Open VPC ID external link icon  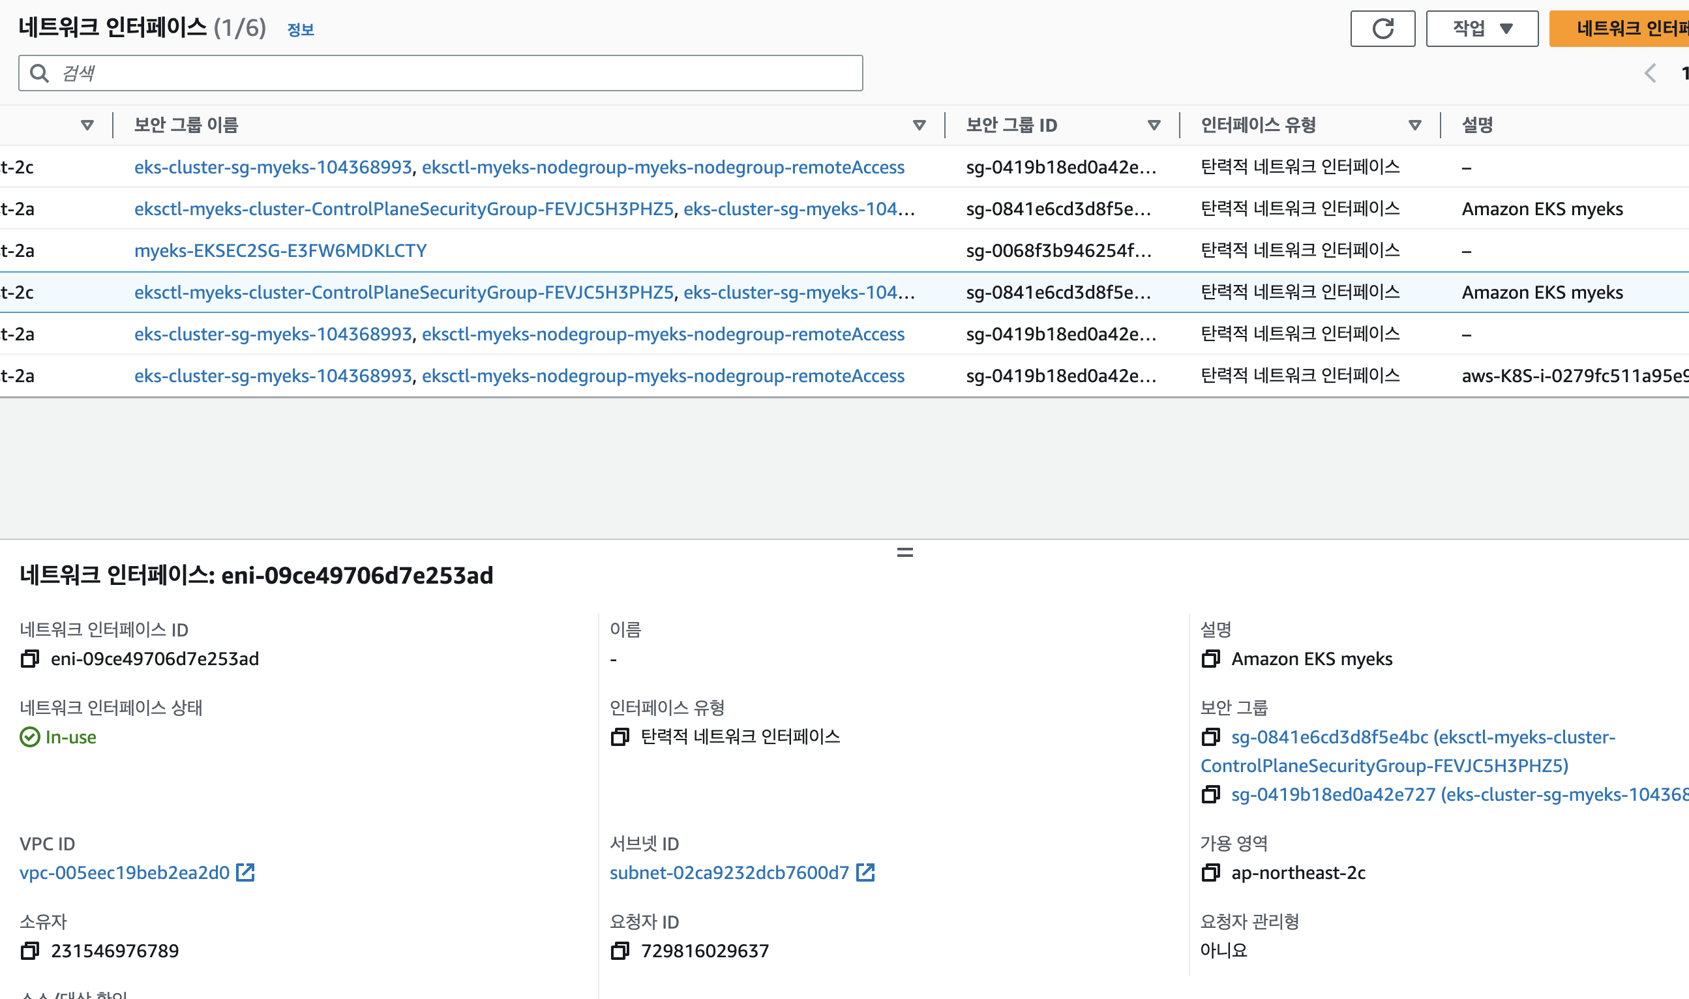[246, 872]
